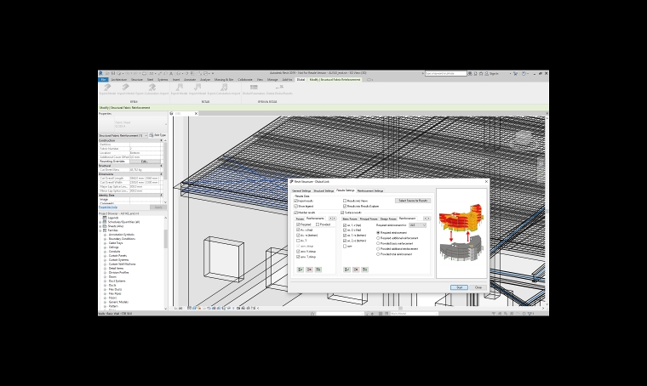The image size is (647, 386).
Task: Open the File menu tab
Action: (103, 80)
